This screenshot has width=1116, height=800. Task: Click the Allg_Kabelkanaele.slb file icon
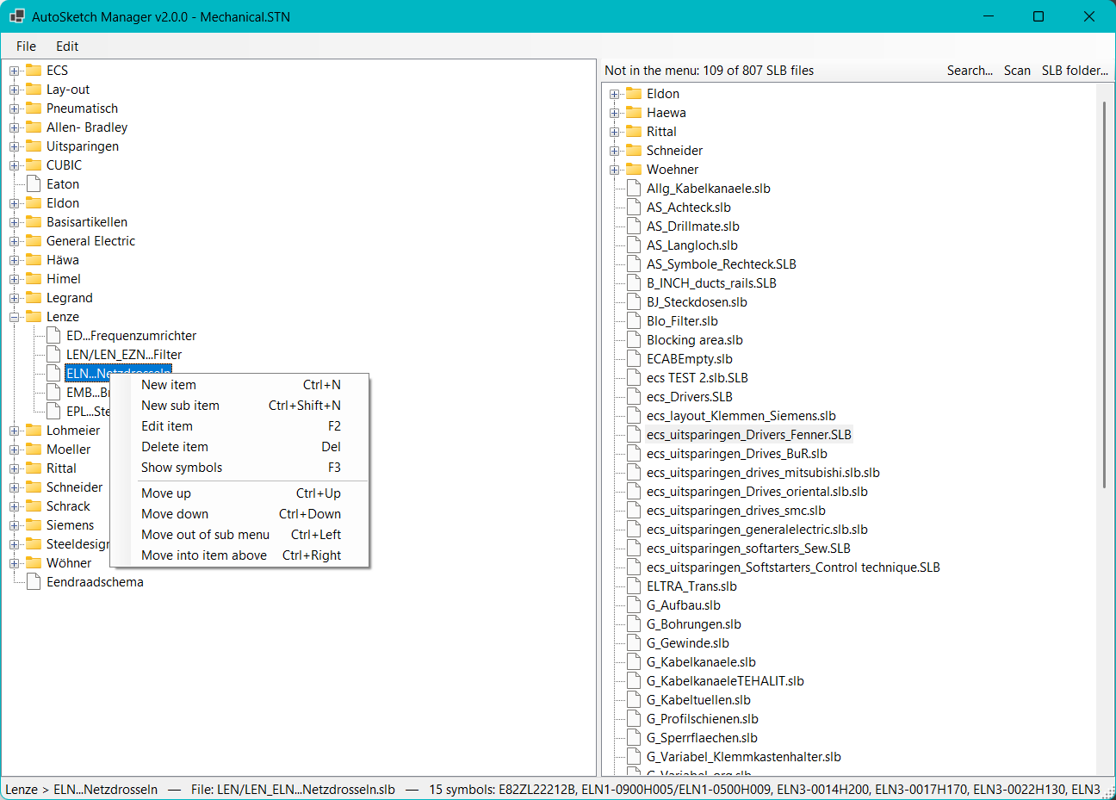(x=634, y=188)
